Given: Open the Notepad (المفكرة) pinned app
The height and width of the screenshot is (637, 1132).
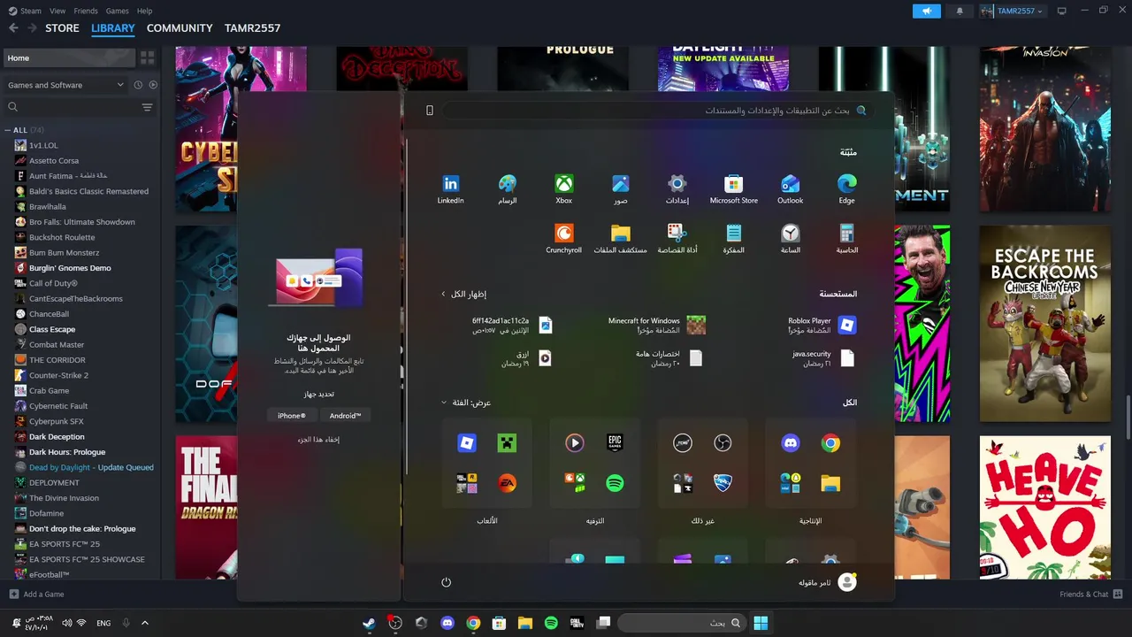Looking at the screenshot, I should tap(734, 239).
